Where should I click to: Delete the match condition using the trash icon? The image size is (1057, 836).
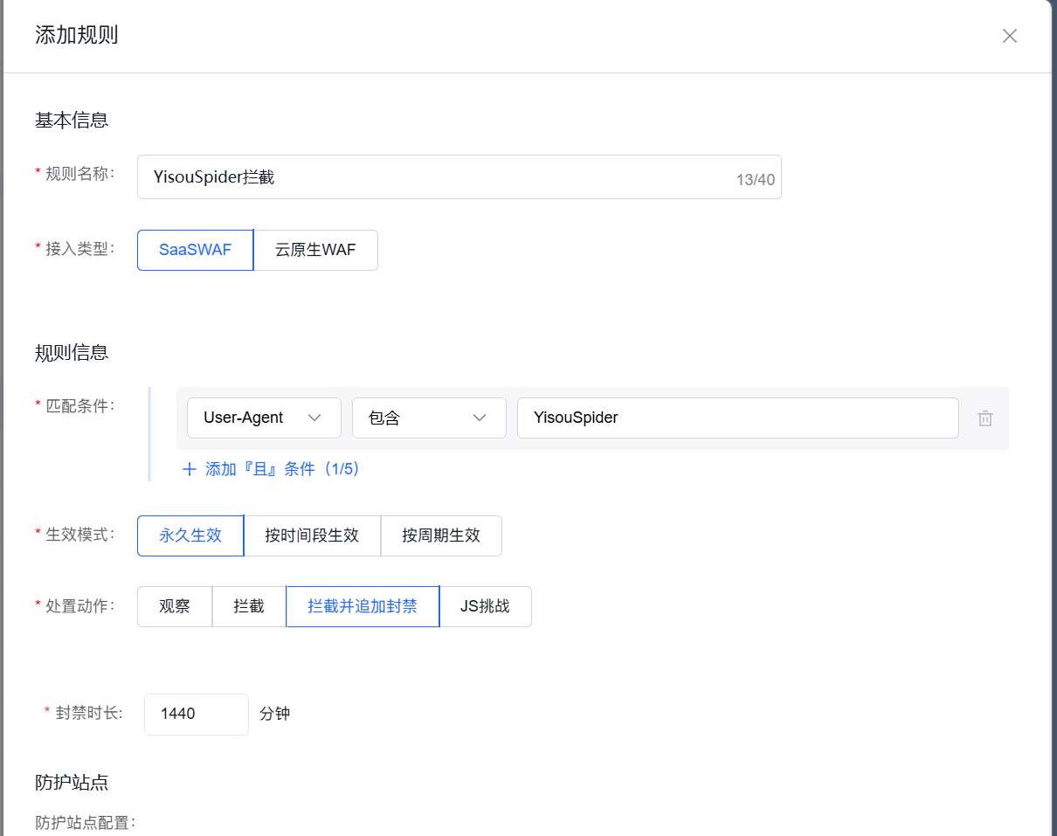[984, 418]
